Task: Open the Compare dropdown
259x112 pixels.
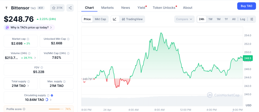Action: pos(184,19)
